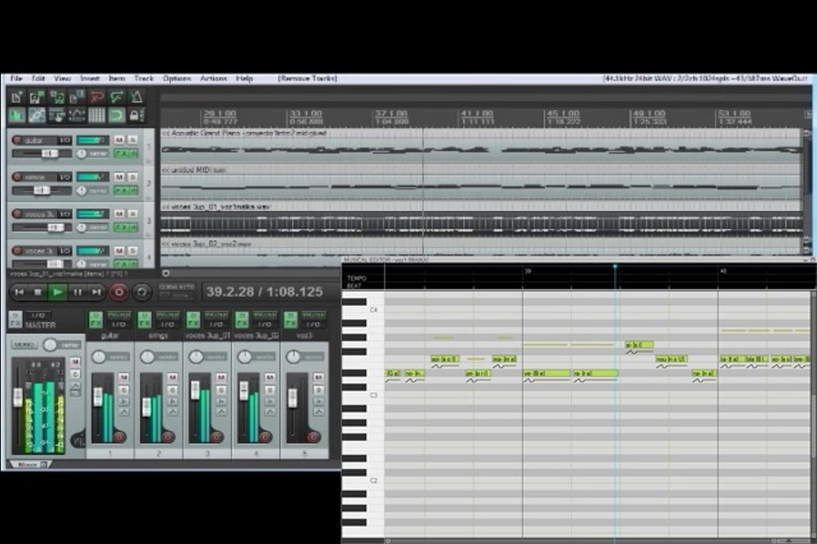Select the Acoustic Grand Piano MIDI item
The width and height of the screenshot is (817, 544).
[481, 145]
